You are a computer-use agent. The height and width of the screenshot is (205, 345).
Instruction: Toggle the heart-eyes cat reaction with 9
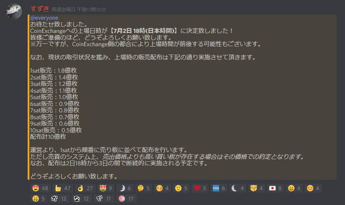pyautogui.click(x=106, y=188)
